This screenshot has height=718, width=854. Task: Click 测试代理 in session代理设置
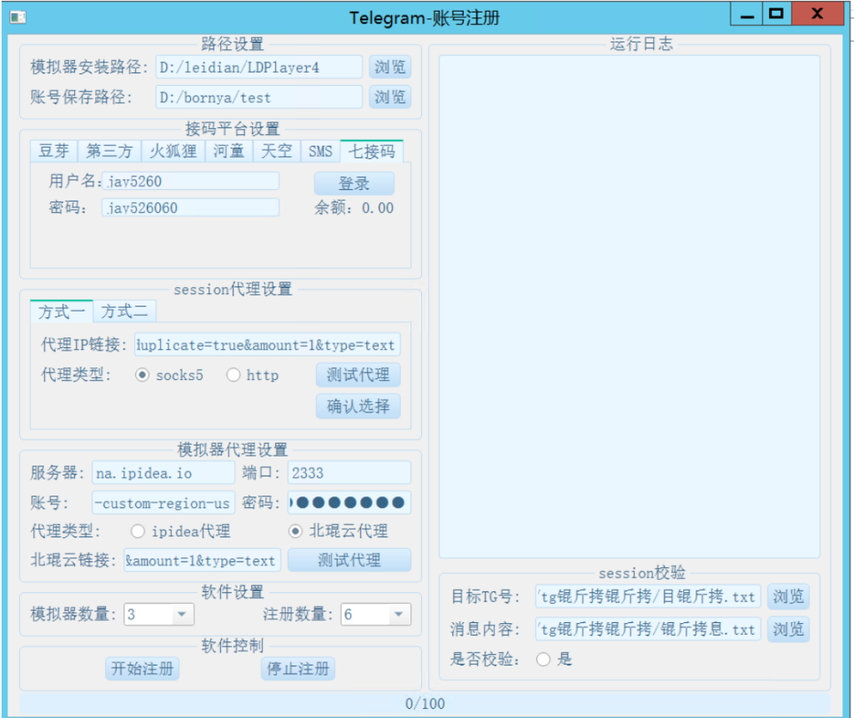coord(359,375)
